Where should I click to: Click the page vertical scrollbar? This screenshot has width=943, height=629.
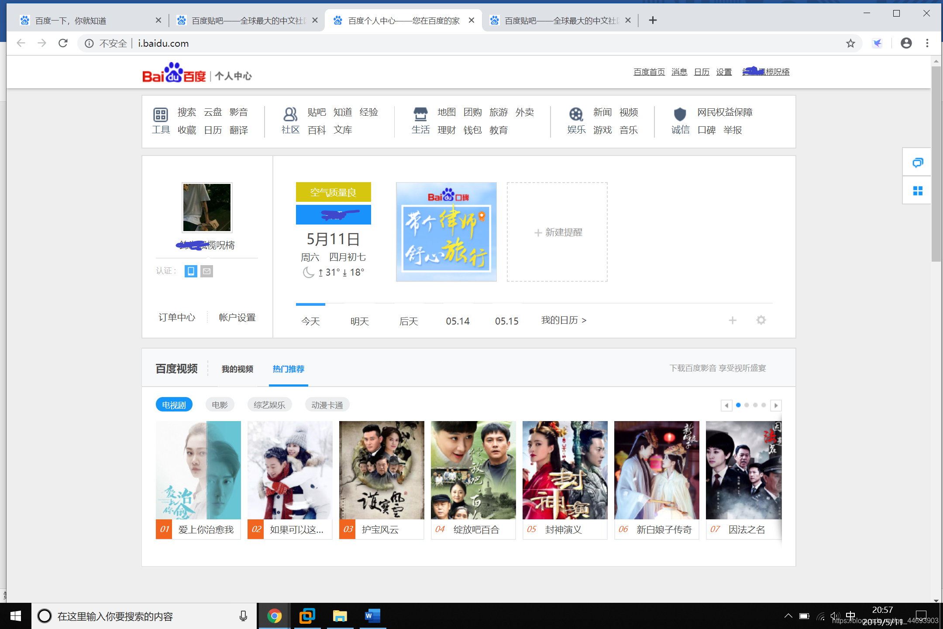tap(936, 164)
